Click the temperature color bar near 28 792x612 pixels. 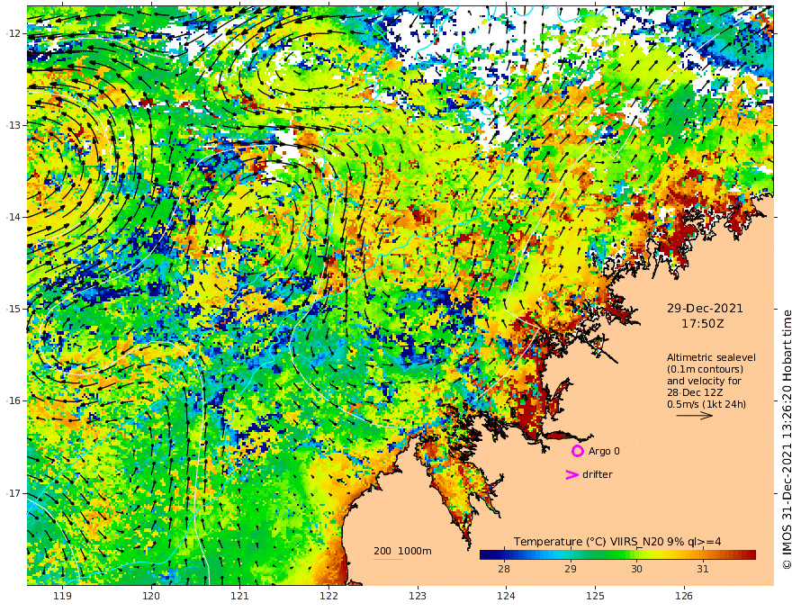click(504, 555)
